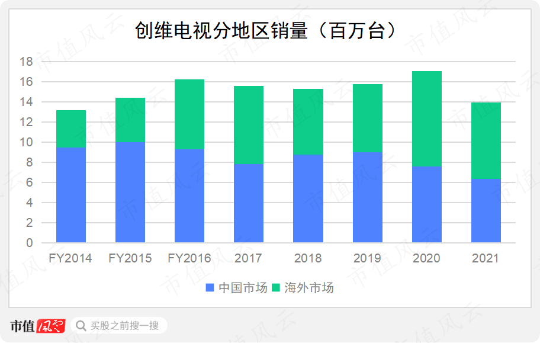
Task: Click the 18 y-axis label
Action: [25, 62]
